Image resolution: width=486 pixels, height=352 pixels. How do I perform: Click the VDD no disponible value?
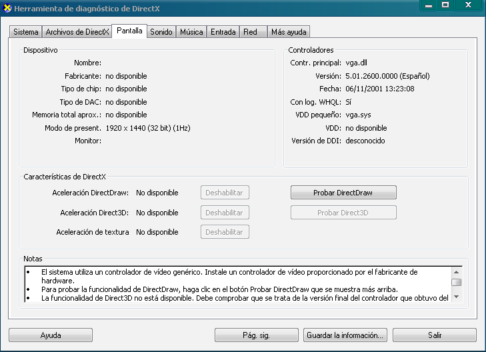click(x=366, y=128)
